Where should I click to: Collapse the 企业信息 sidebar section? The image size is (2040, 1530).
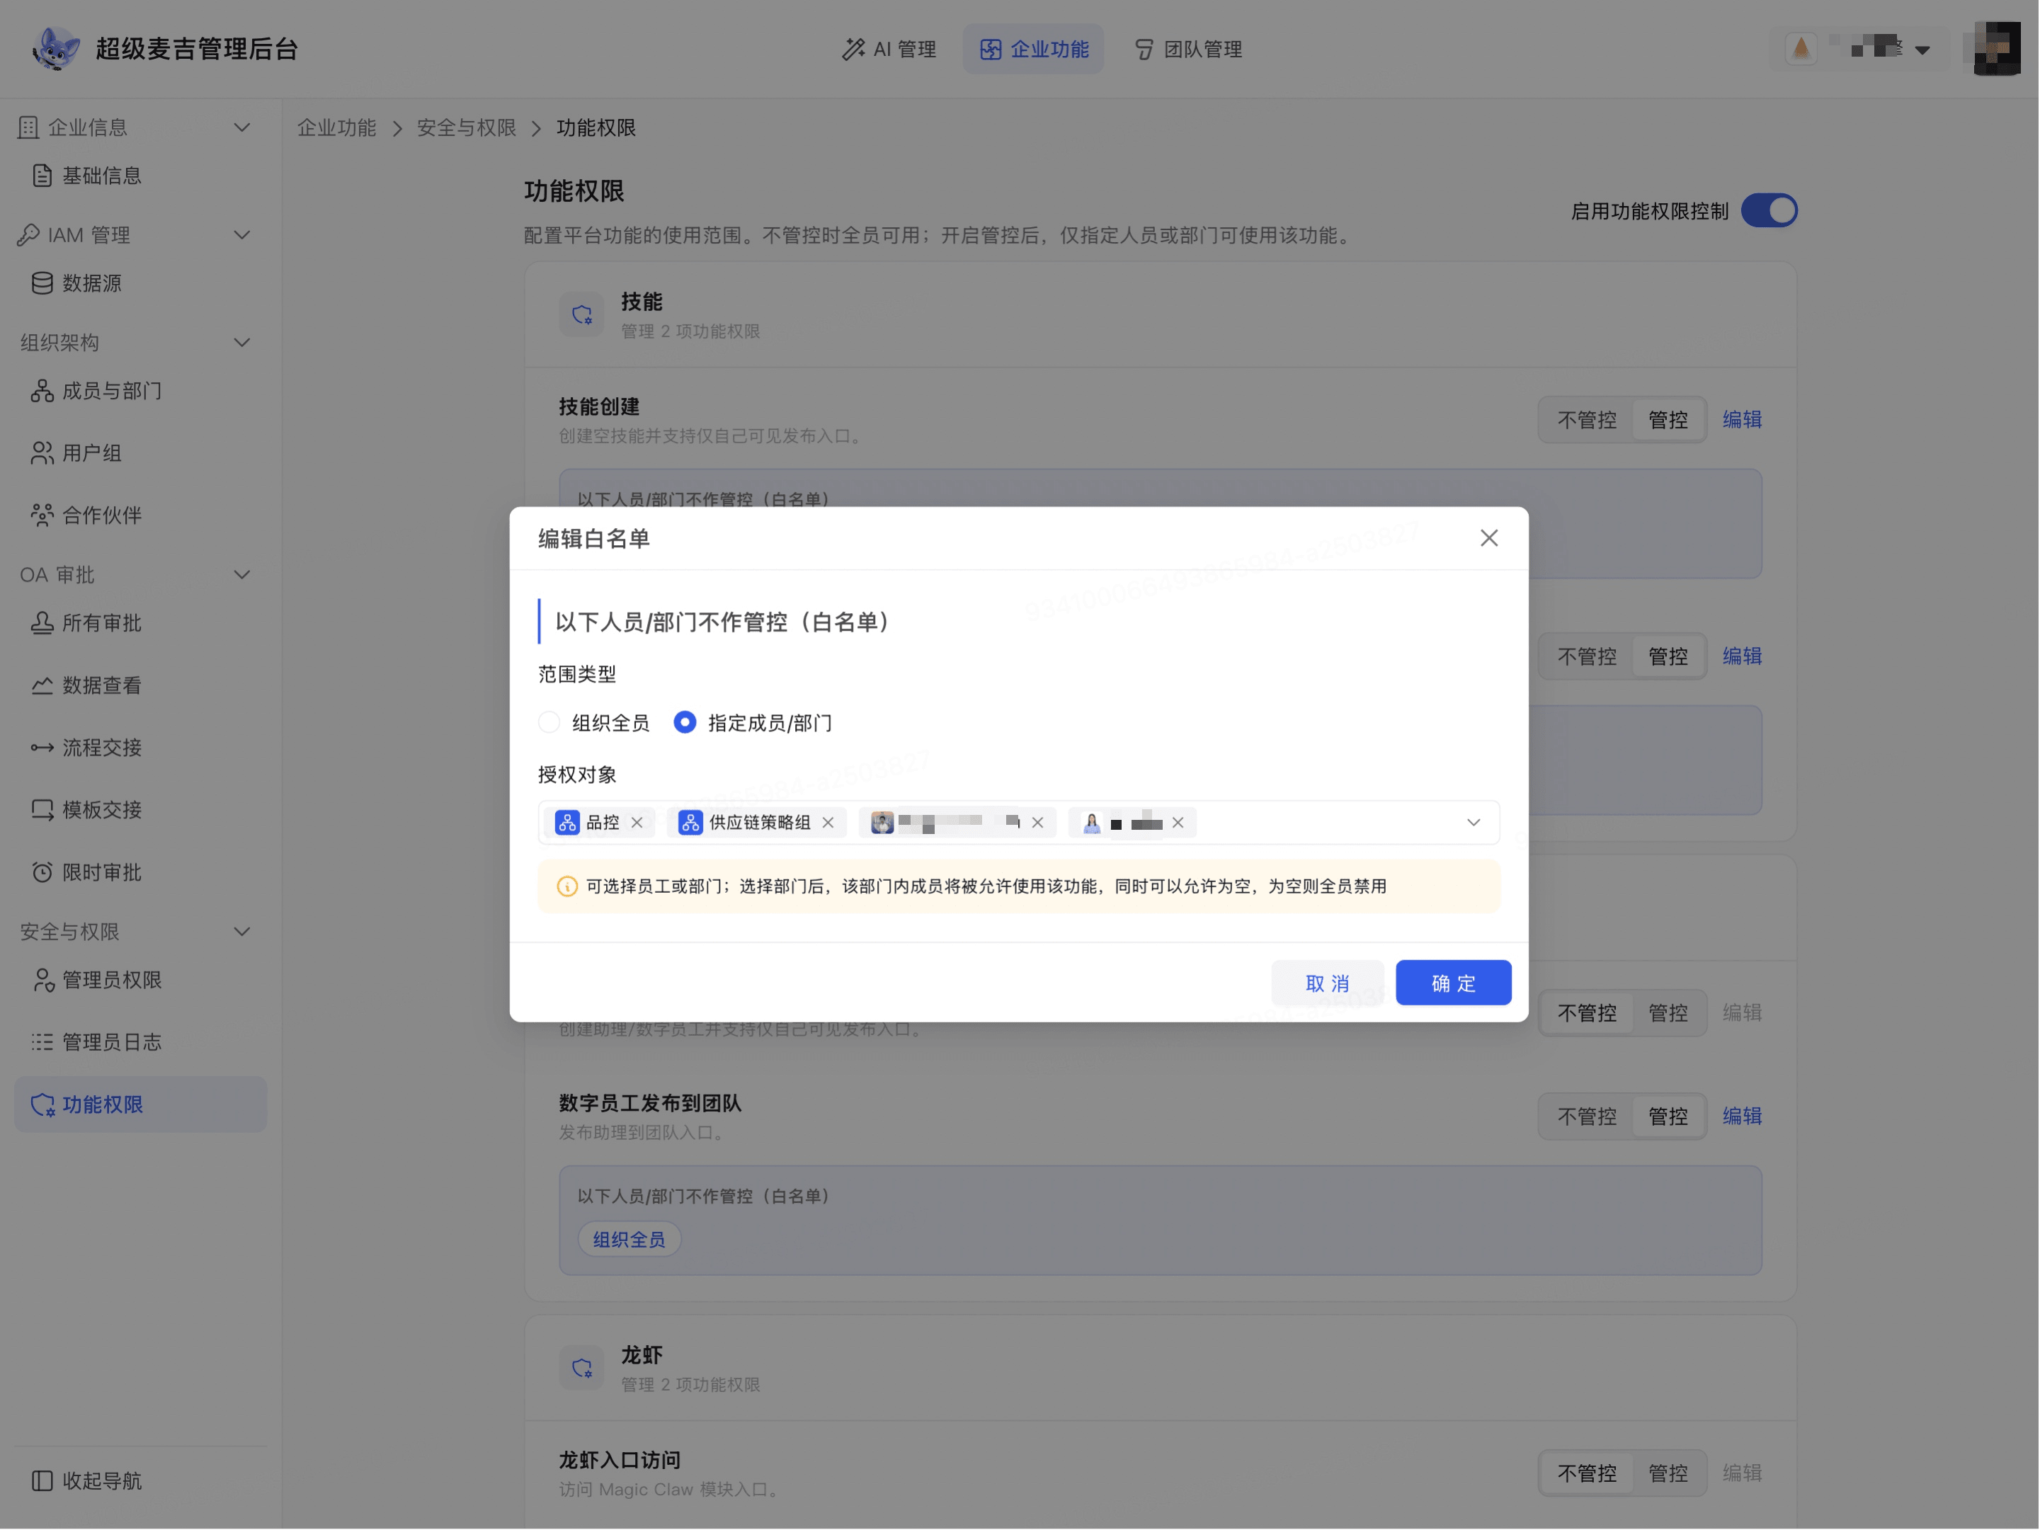tap(243, 127)
